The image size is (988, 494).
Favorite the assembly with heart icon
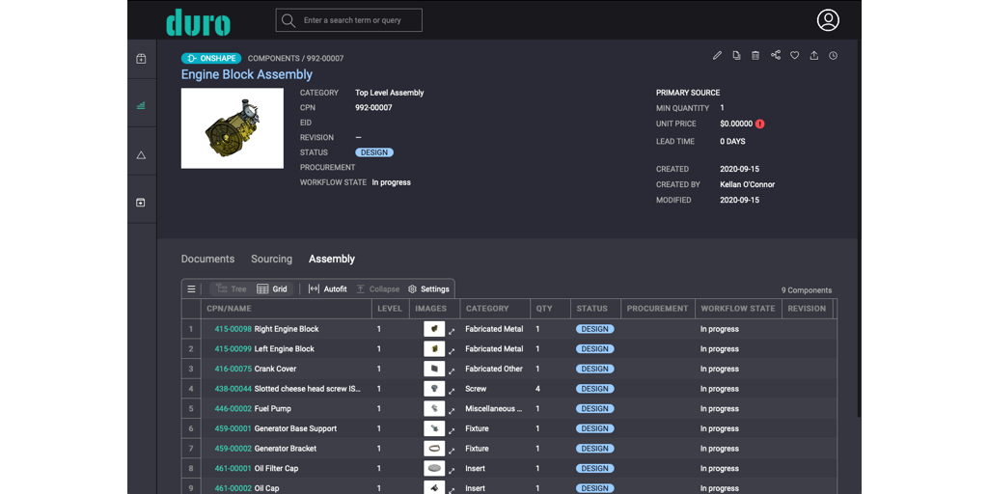pos(795,56)
